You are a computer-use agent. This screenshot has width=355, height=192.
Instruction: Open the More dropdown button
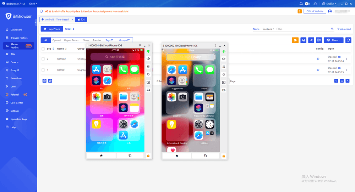pos(333,40)
